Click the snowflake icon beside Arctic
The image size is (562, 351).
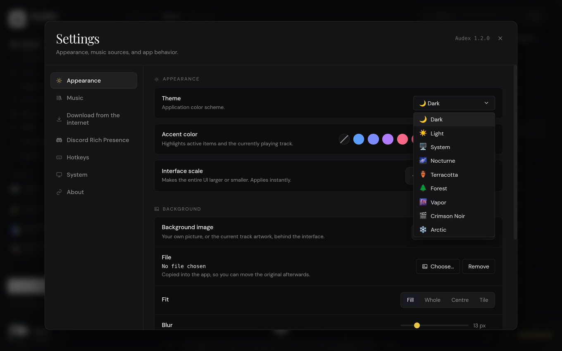click(x=423, y=230)
